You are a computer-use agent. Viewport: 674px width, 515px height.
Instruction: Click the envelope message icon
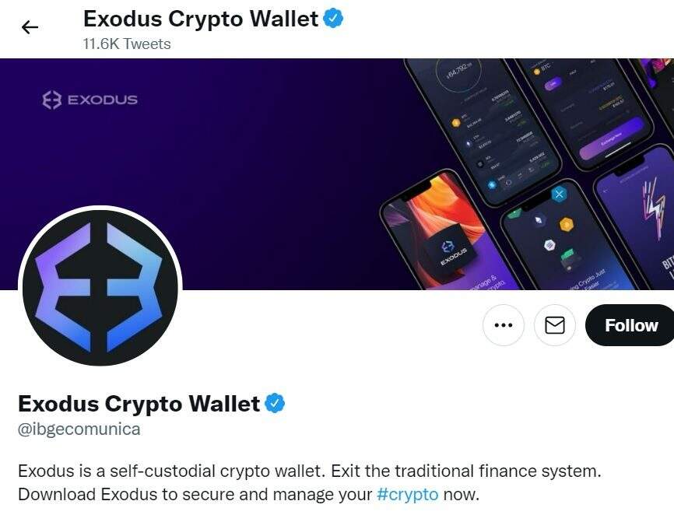[554, 325]
